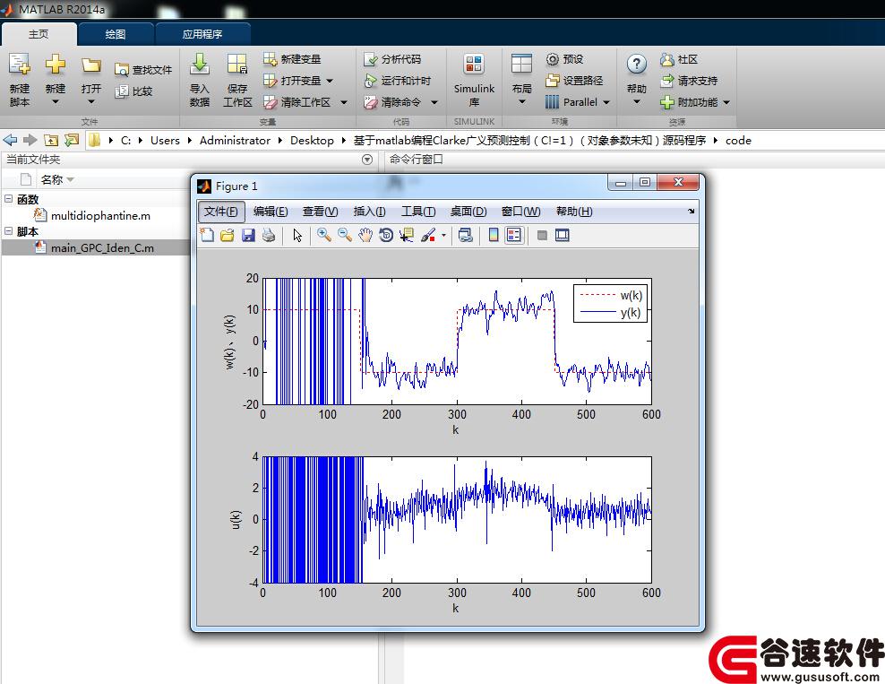Image resolution: width=885 pixels, height=684 pixels.
Task: Toggle Zoom Out tool in Figure
Action: click(345, 235)
